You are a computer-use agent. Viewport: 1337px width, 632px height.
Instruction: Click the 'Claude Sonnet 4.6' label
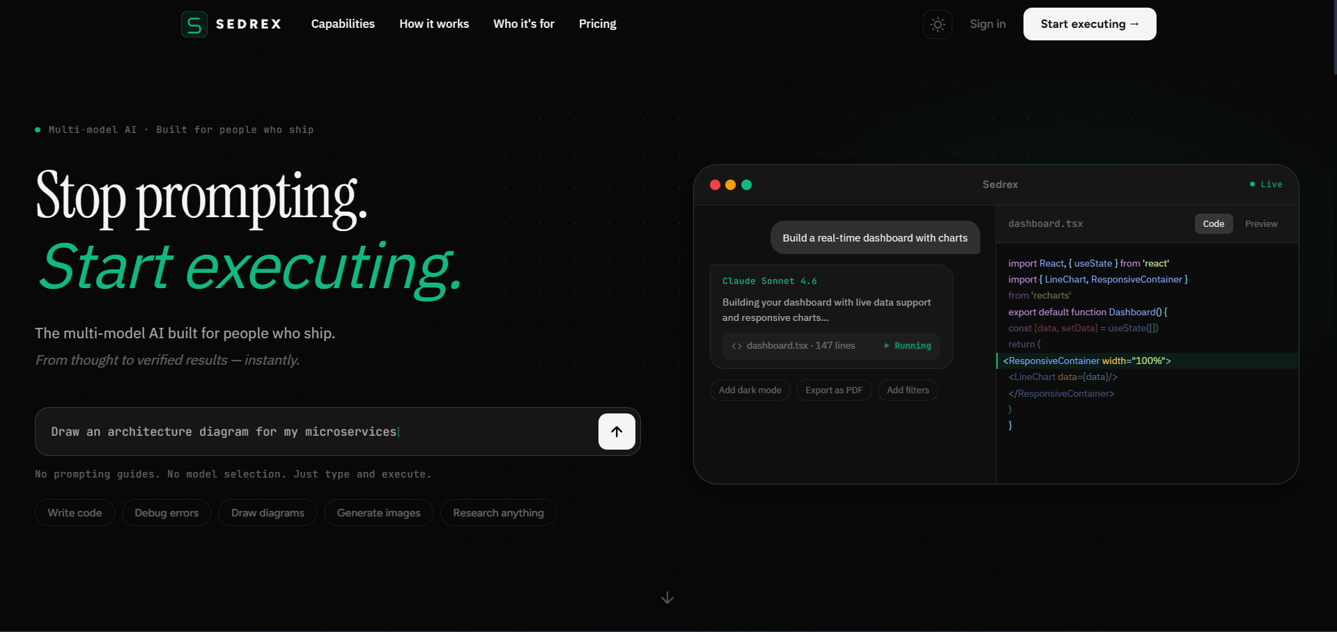click(x=770, y=281)
